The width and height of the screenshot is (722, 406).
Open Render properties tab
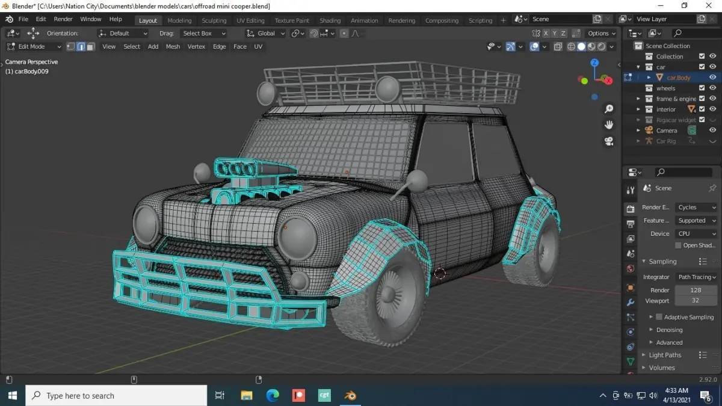(x=630, y=209)
